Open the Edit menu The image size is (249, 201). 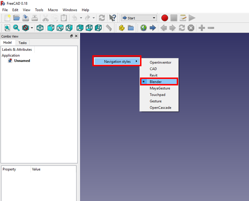coord(15,10)
